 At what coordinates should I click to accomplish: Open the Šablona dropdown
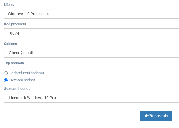point(92,53)
